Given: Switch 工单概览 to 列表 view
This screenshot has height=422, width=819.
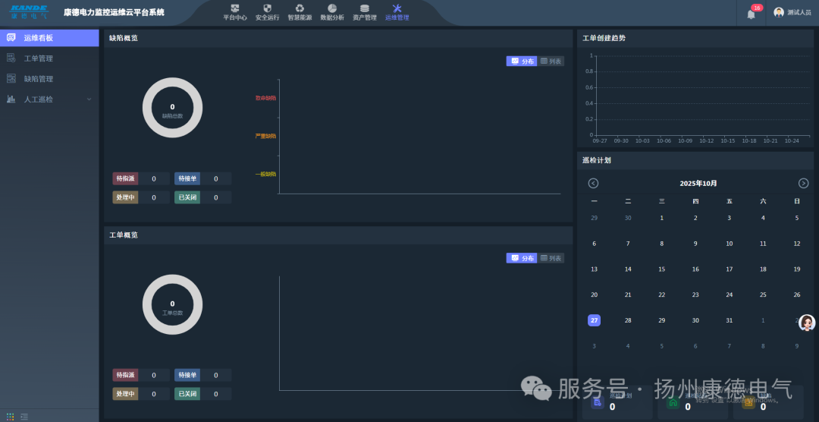Looking at the screenshot, I should point(551,258).
